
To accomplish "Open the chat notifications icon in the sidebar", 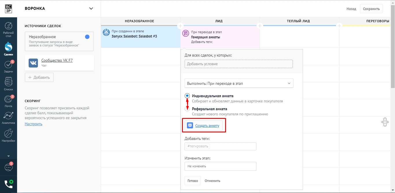I will [8, 167].
